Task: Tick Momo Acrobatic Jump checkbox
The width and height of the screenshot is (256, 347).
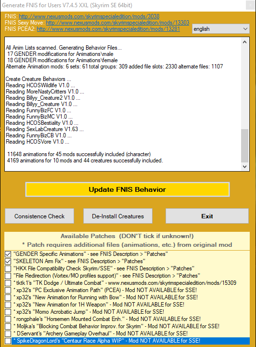Action: (8, 312)
